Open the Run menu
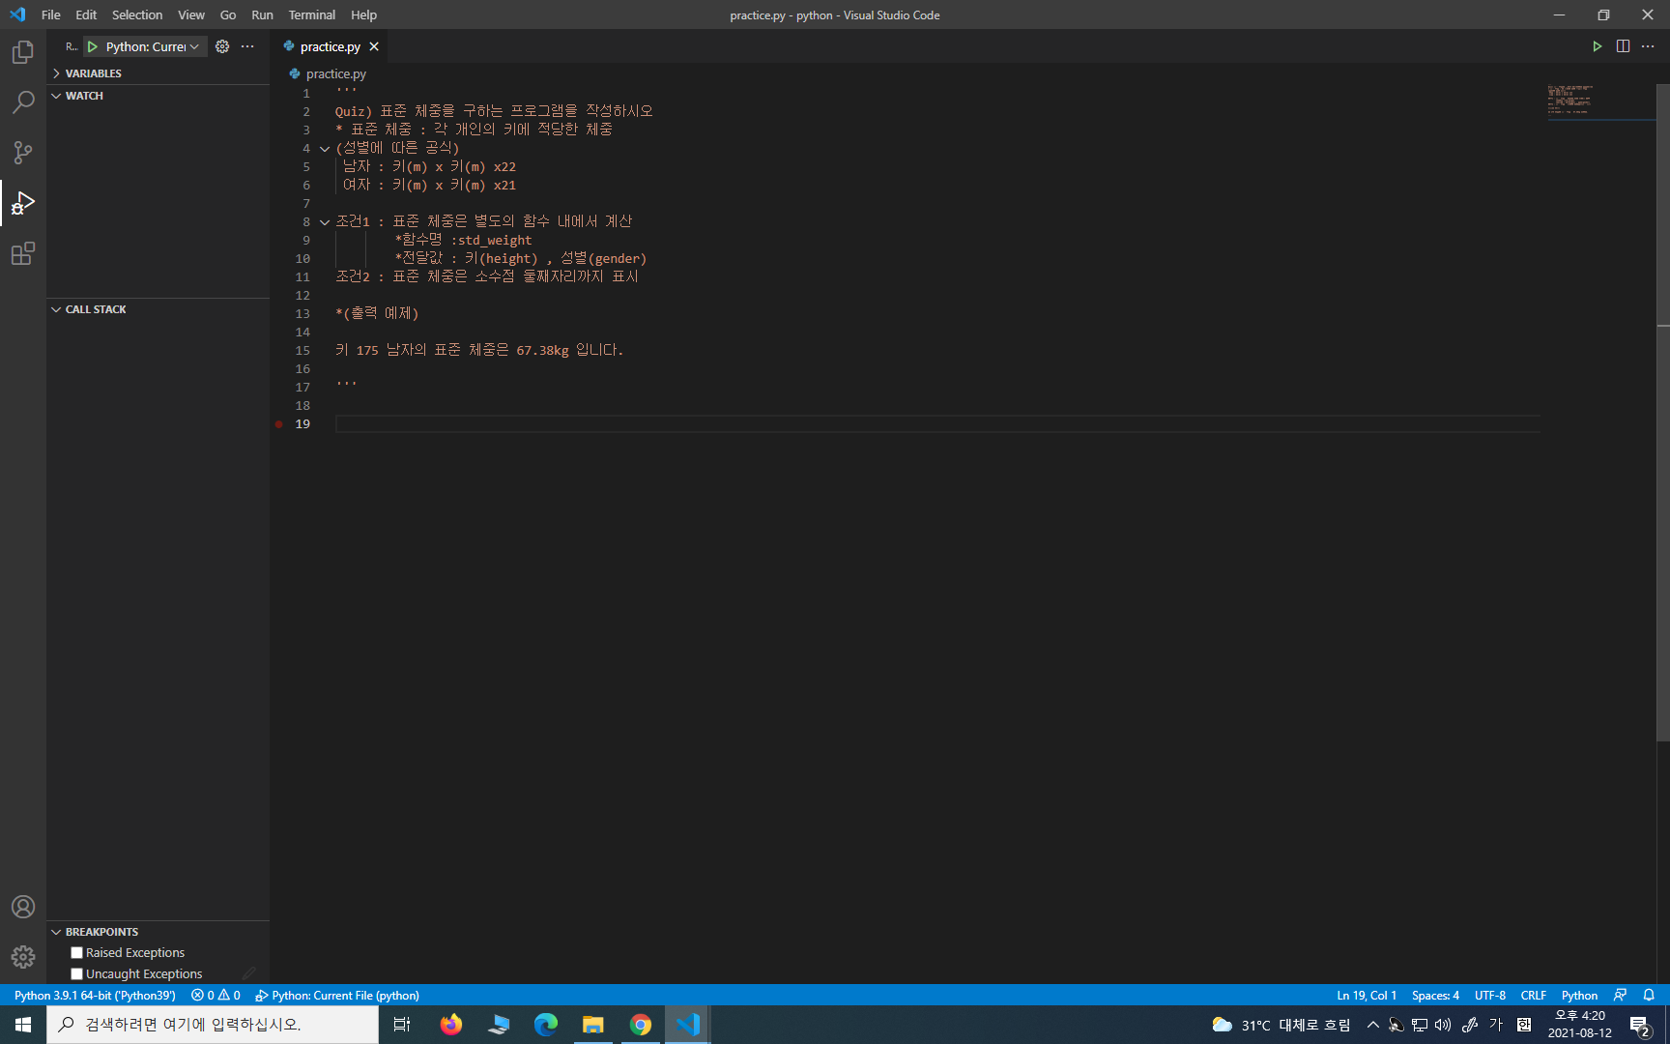Image resolution: width=1670 pixels, height=1044 pixels. pyautogui.click(x=262, y=14)
